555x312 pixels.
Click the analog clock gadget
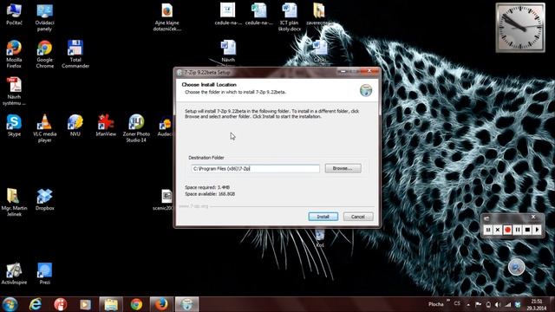point(520,28)
